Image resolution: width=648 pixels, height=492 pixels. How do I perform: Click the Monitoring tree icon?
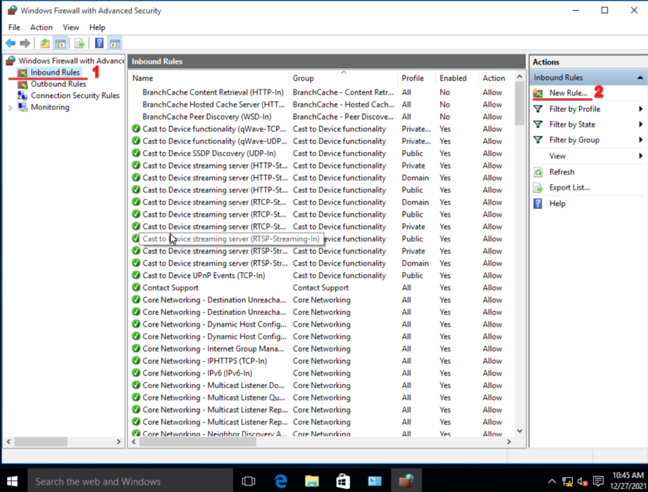pyautogui.click(x=23, y=107)
